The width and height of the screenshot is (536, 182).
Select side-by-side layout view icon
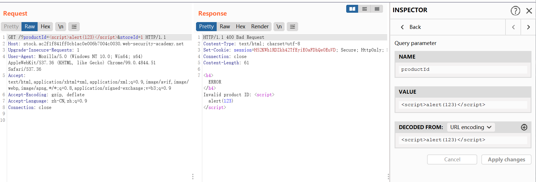point(352,9)
